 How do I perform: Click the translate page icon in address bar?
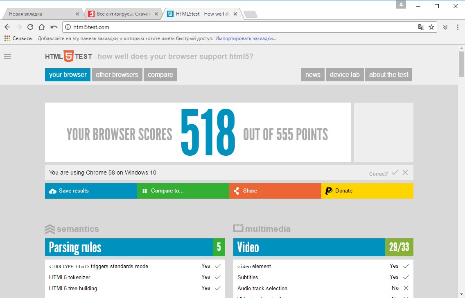tap(421, 27)
